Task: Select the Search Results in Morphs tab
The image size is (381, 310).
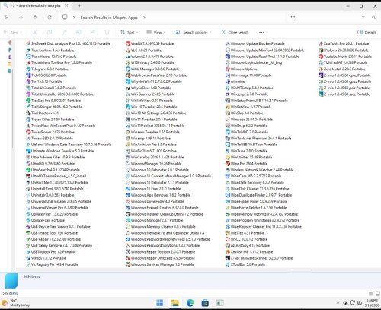Action: point(36,5)
